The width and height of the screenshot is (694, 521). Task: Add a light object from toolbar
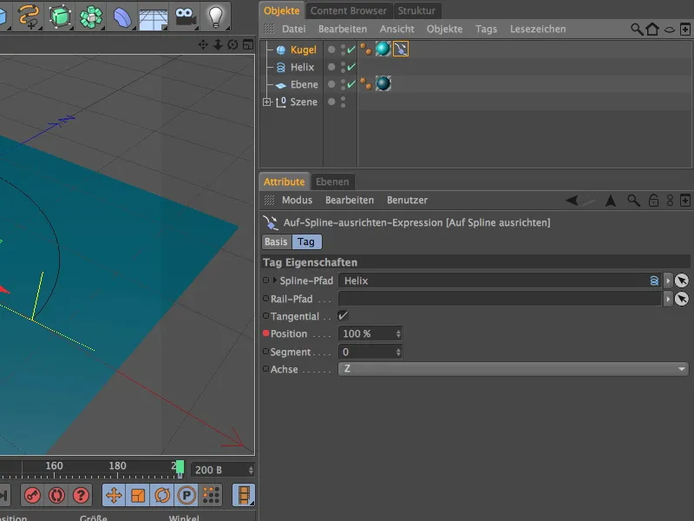(215, 16)
